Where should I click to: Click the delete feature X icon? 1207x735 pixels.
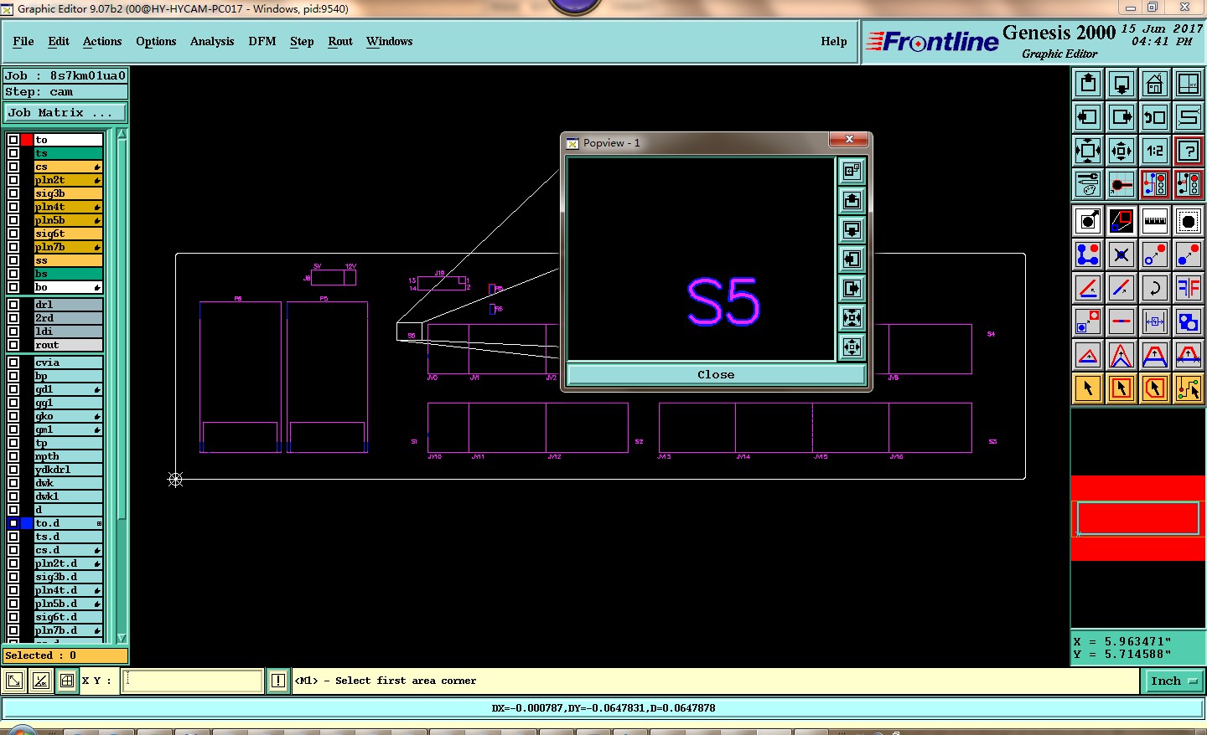(1122, 254)
